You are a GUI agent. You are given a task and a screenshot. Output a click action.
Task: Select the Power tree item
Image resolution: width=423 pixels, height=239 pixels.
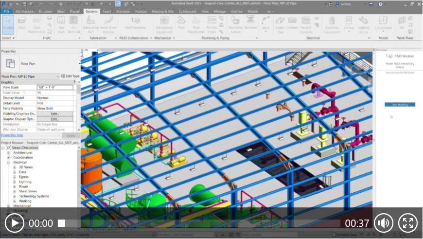[x=23, y=186]
